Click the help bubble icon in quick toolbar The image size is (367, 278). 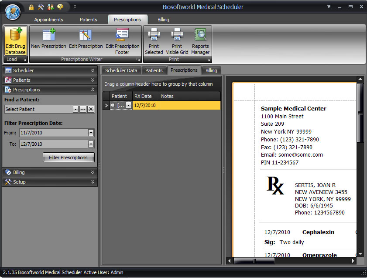pyautogui.click(x=60, y=7)
